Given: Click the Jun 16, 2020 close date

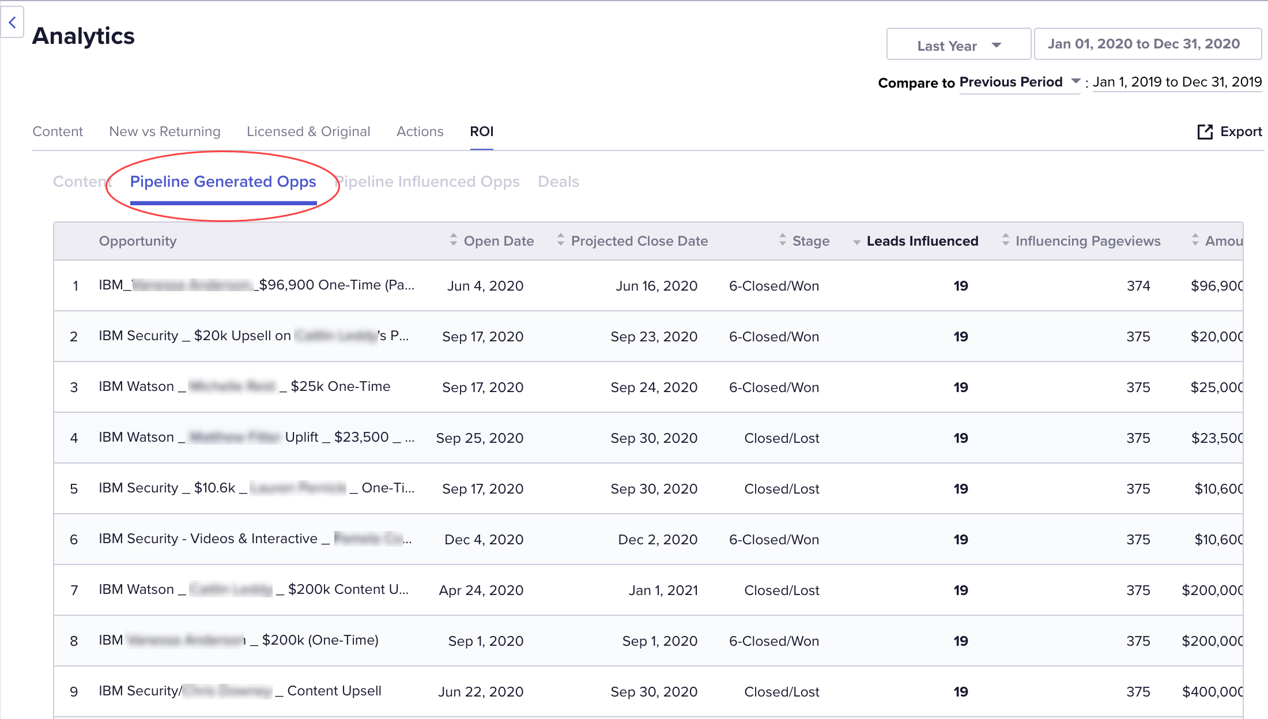Looking at the screenshot, I should click(x=656, y=286).
